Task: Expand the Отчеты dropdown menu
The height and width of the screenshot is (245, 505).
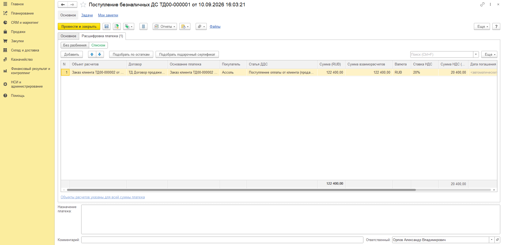Action: click(x=165, y=26)
